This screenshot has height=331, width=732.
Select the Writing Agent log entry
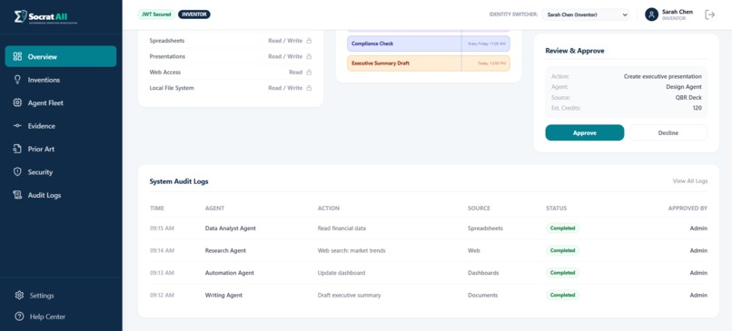coord(429,295)
